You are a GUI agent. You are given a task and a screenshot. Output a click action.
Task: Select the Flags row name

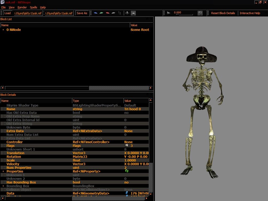coord(10,146)
